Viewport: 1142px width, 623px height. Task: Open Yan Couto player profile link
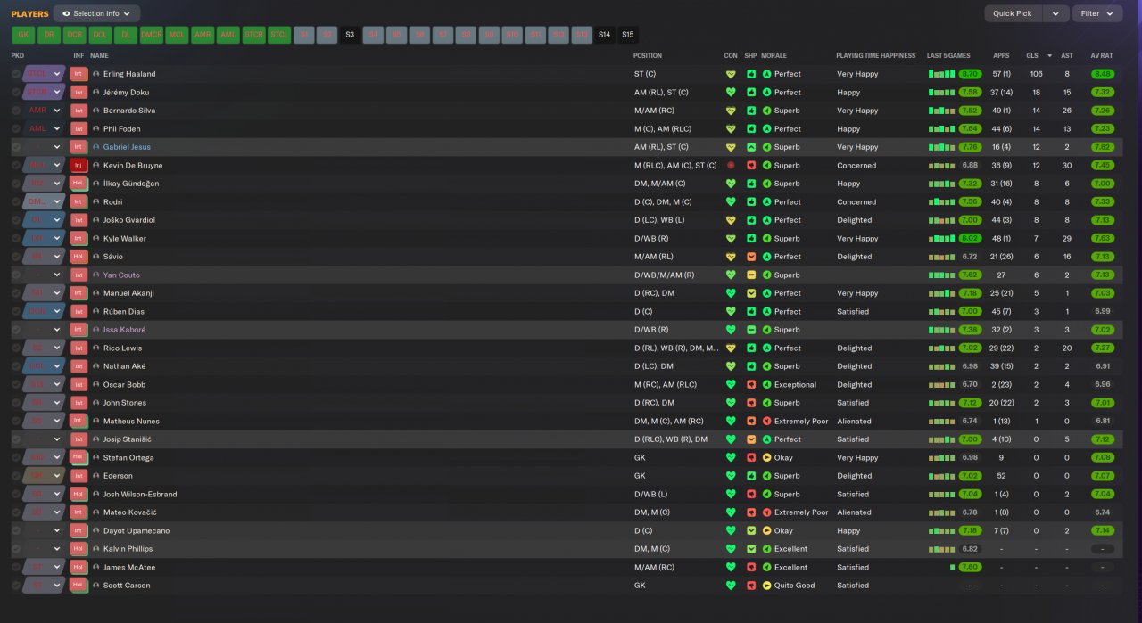pyautogui.click(x=121, y=275)
